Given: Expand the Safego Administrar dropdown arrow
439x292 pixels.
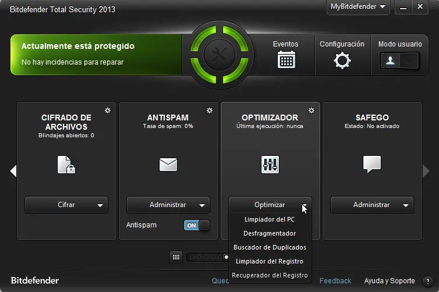Looking at the screenshot, I should tap(406, 205).
